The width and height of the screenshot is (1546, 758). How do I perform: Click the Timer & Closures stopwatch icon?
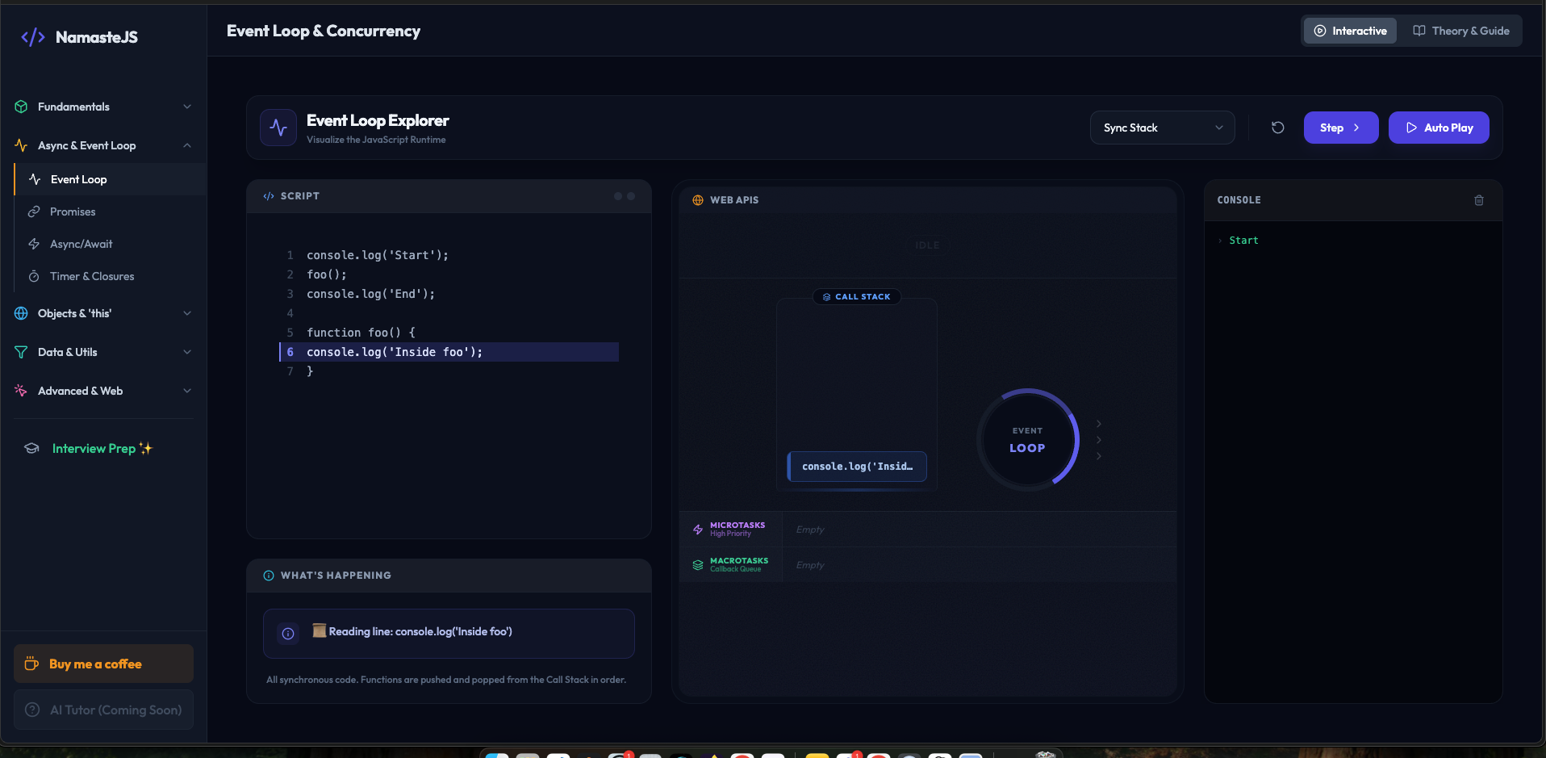click(34, 276)
